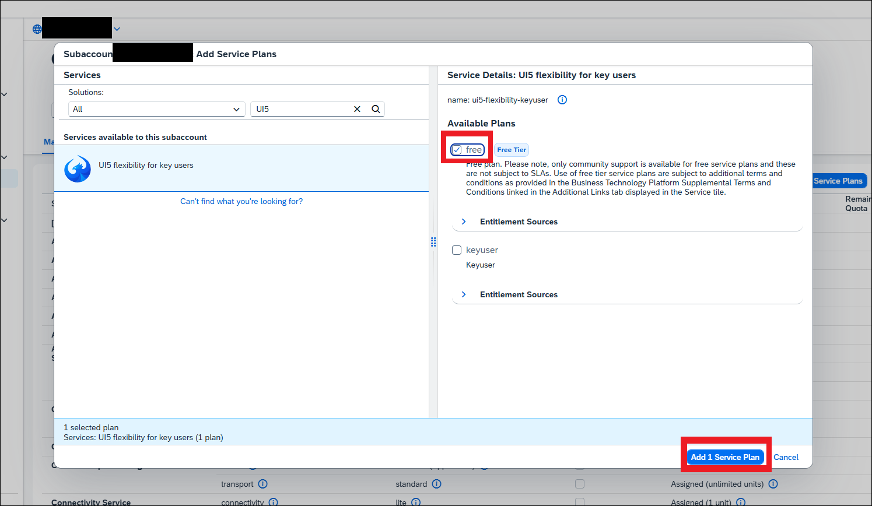872x506 pixels.
Task: Open the Solutions dropdown showing All
Action: pos(156,108)
